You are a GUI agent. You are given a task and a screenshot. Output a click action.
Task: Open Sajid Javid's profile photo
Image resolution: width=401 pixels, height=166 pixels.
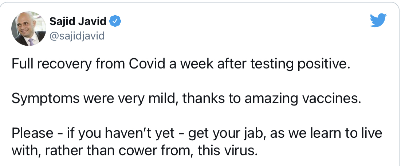click(x=27, y=30)
